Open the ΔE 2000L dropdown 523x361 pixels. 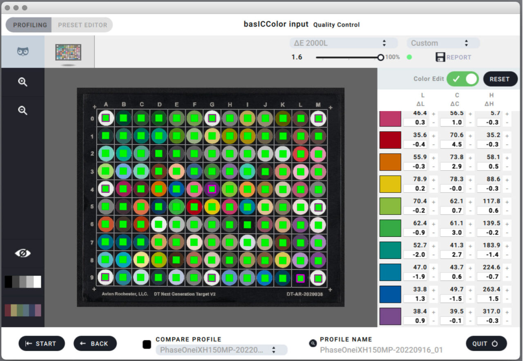point(343,43)
